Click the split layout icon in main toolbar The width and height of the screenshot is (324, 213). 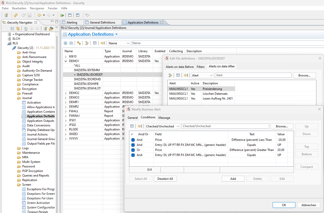pyautogui.click(x=78, y=15)
